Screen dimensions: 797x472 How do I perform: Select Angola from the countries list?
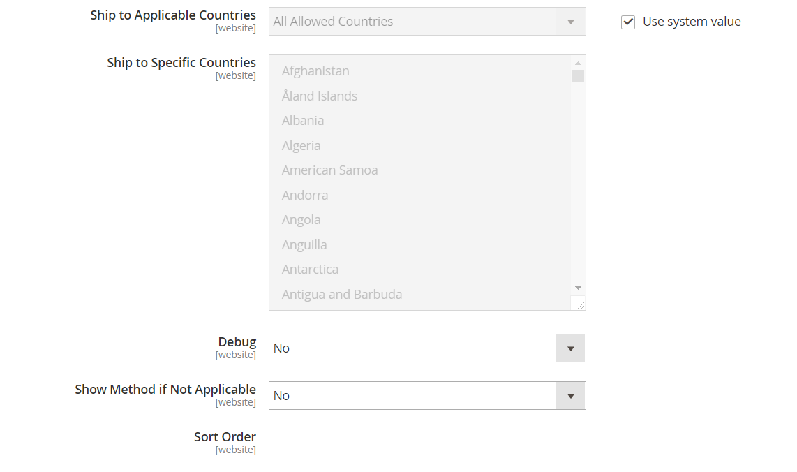coord(301,220)
